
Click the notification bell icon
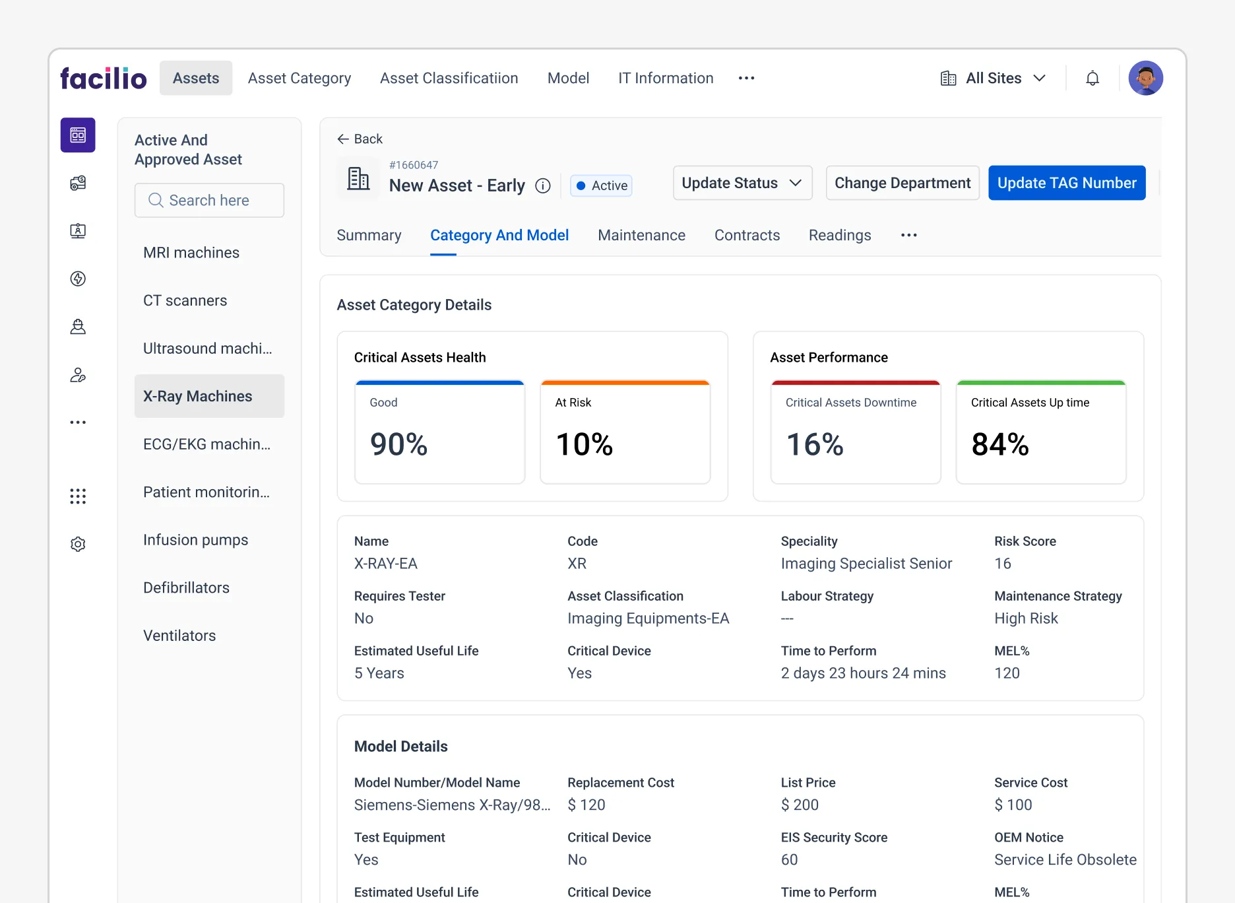coord(1092,78)
